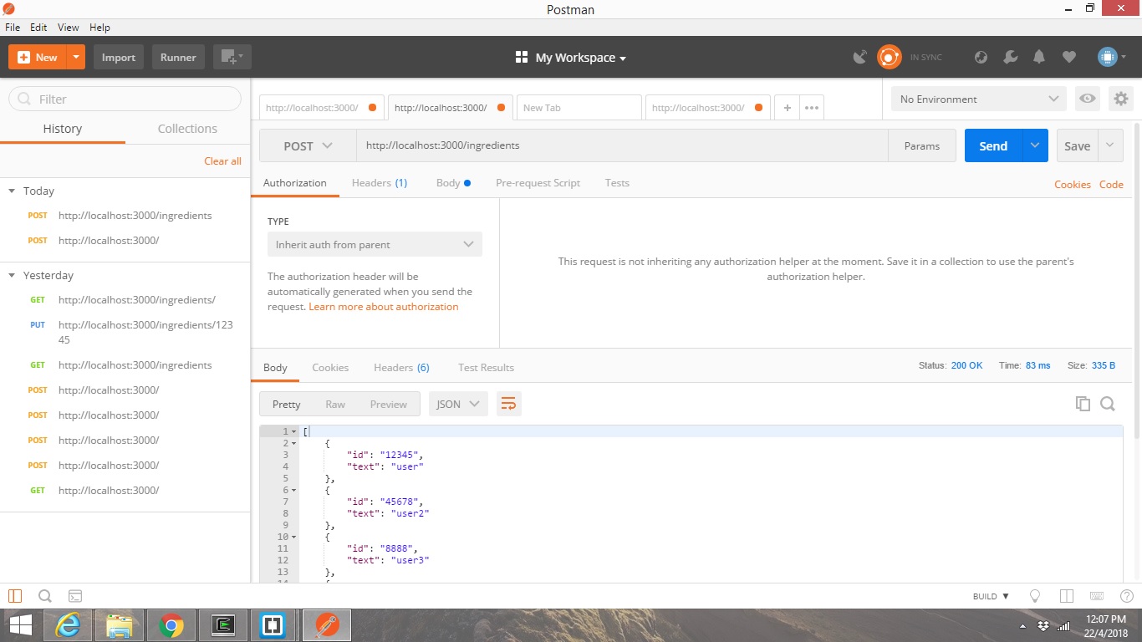The image size is (1142, 642).
Task: Open the POST method dropdown
Action: pyautogui.click(x=308, y=145)
